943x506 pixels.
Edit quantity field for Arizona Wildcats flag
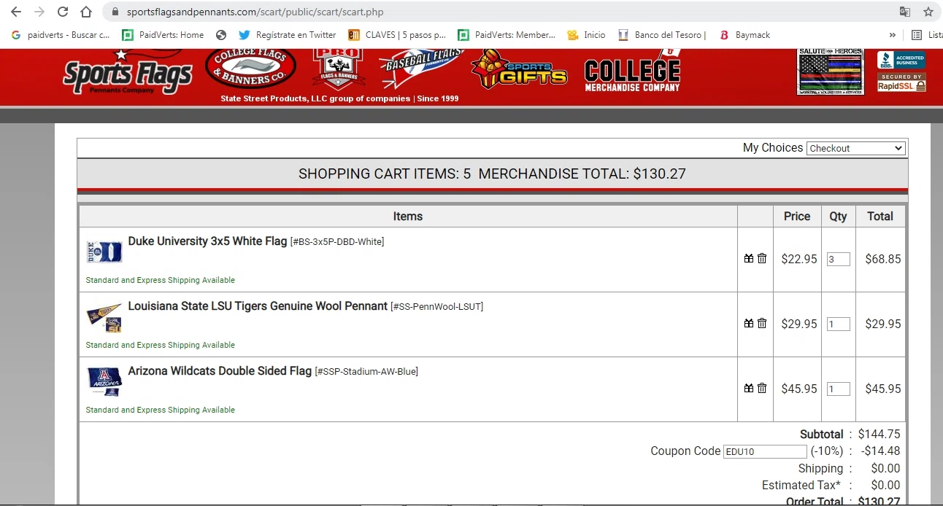click(x=838, y=389)
